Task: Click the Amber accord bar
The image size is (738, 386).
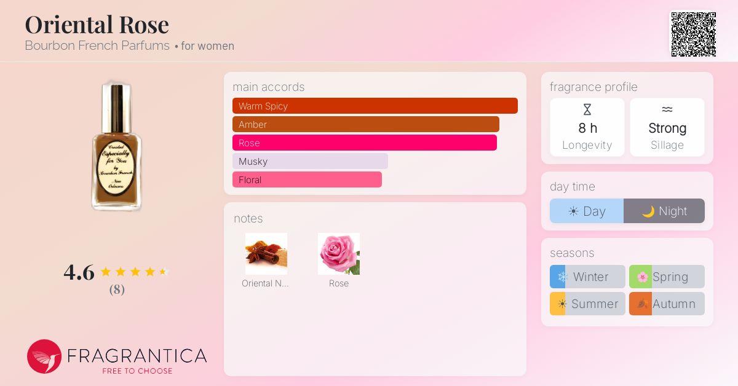Action: click(x=366, y=124)
